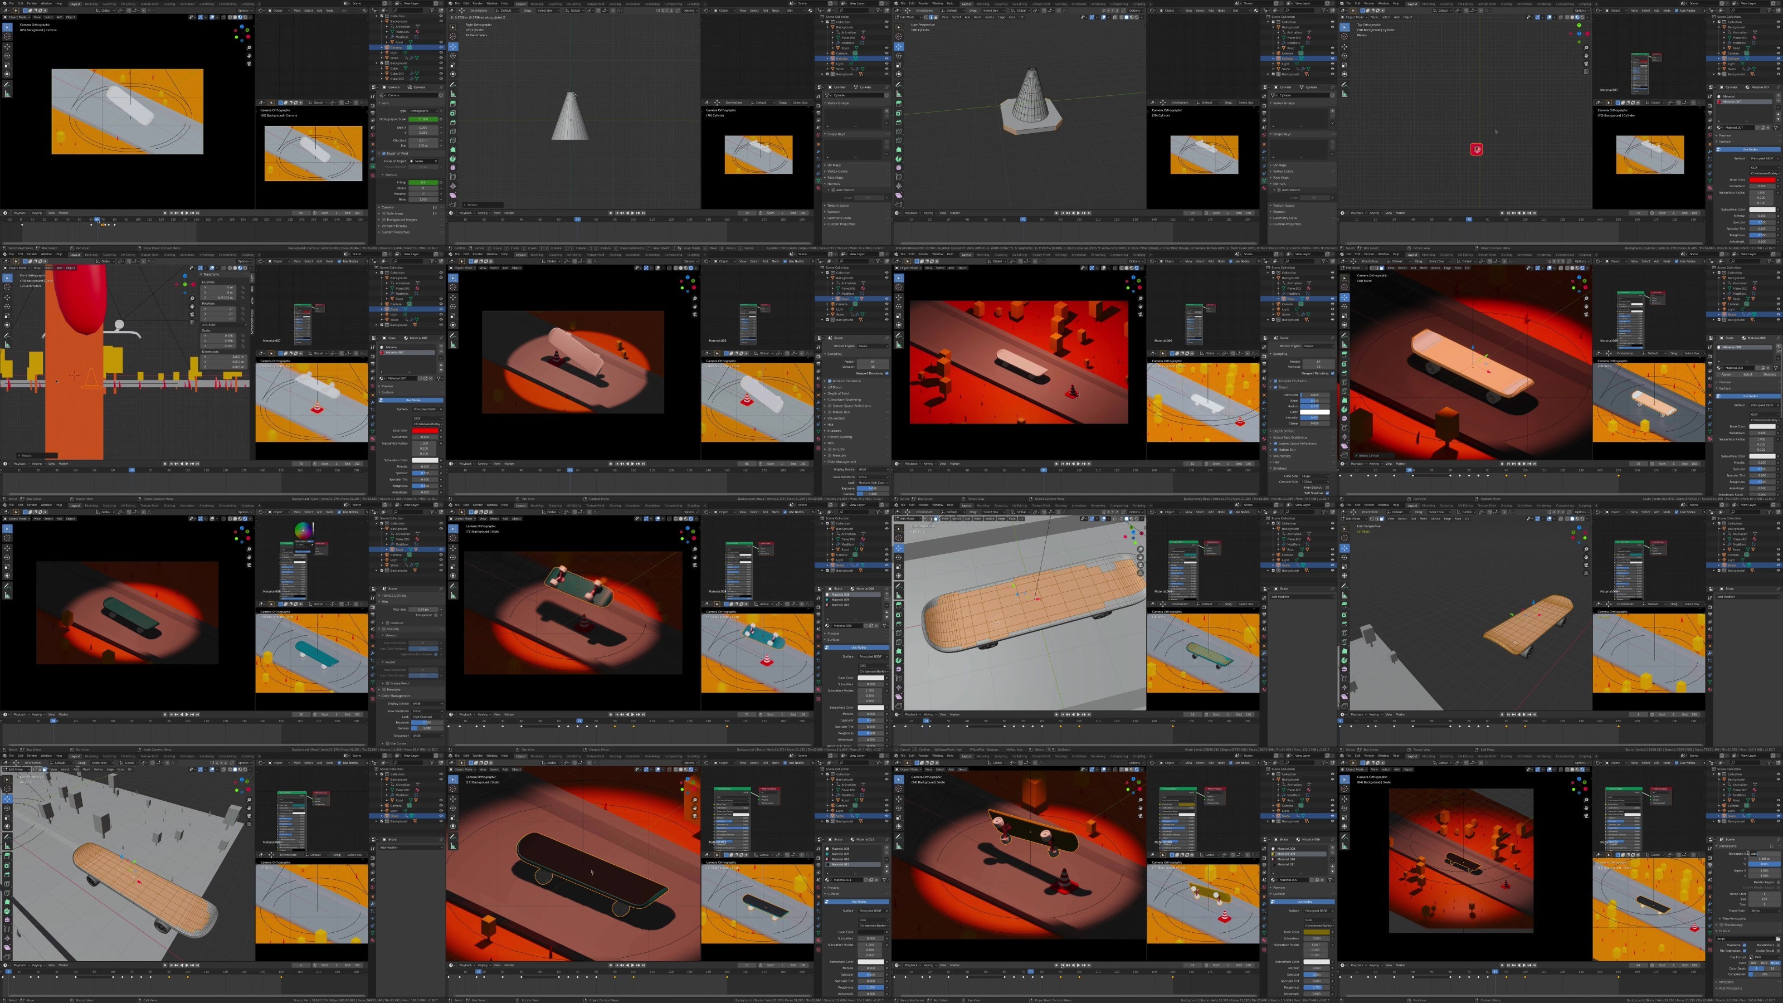Toggle Screen Space Reflections in Bloom-settings frame
The width and height of the screenshot is (1783, 1003).
(x=1275, y=444)
